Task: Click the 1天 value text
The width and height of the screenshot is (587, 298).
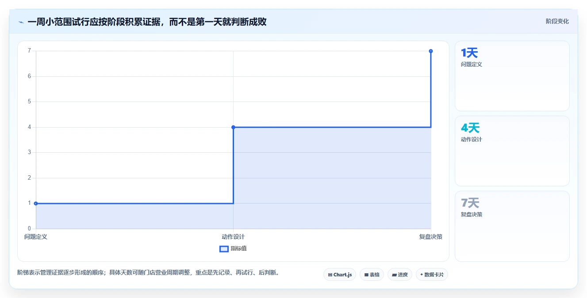Action: coord(469,53)
